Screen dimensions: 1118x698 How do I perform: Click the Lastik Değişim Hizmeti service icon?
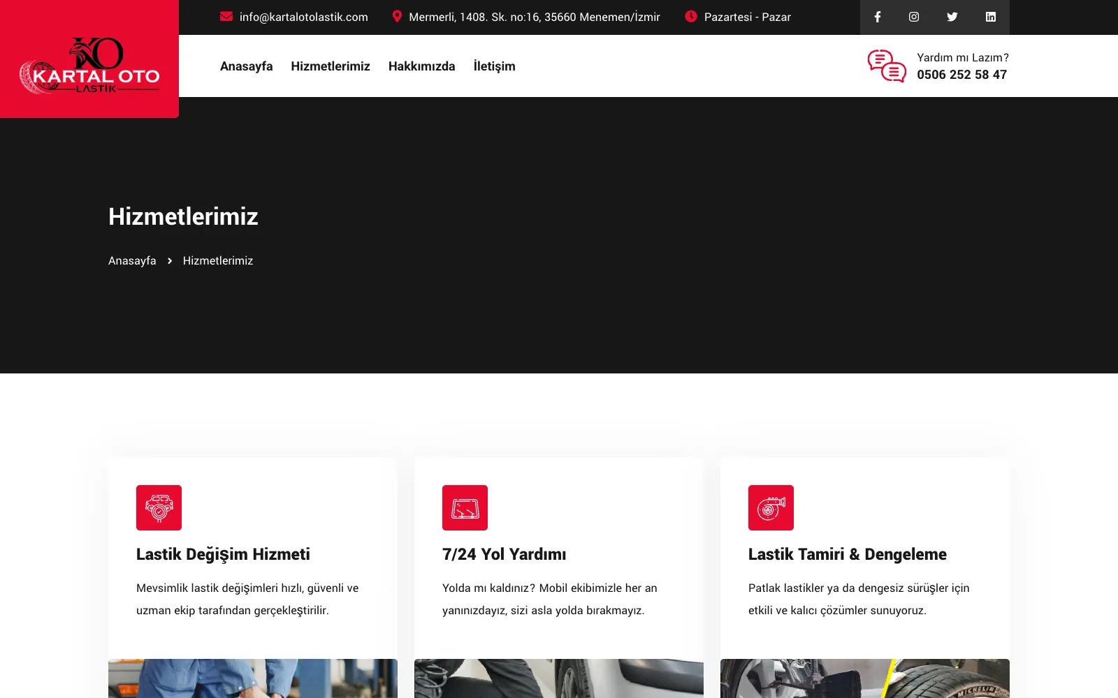[x=159, y=507]
